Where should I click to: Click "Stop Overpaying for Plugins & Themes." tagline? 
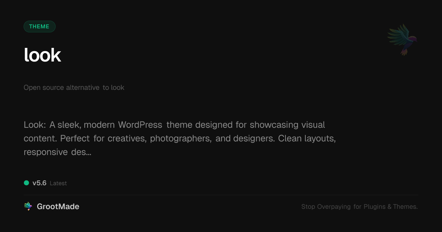click(359, 207)
